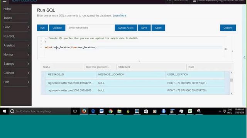
Task: Validate the SQL syntax
Action: pyautogui.click(x=57, y=28)
